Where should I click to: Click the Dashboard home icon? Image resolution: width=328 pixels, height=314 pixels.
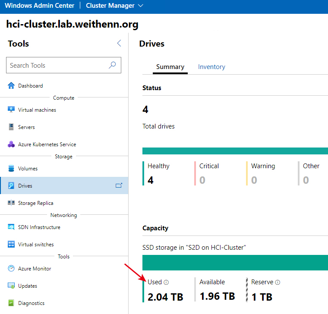pyautogui.click(x=11, y=85)
